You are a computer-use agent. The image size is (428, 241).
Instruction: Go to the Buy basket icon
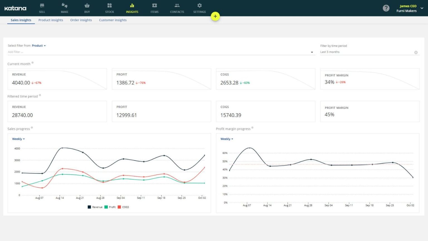(87, 6)
